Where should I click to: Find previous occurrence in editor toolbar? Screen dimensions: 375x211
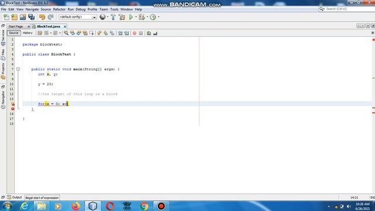tap(72, 33)
